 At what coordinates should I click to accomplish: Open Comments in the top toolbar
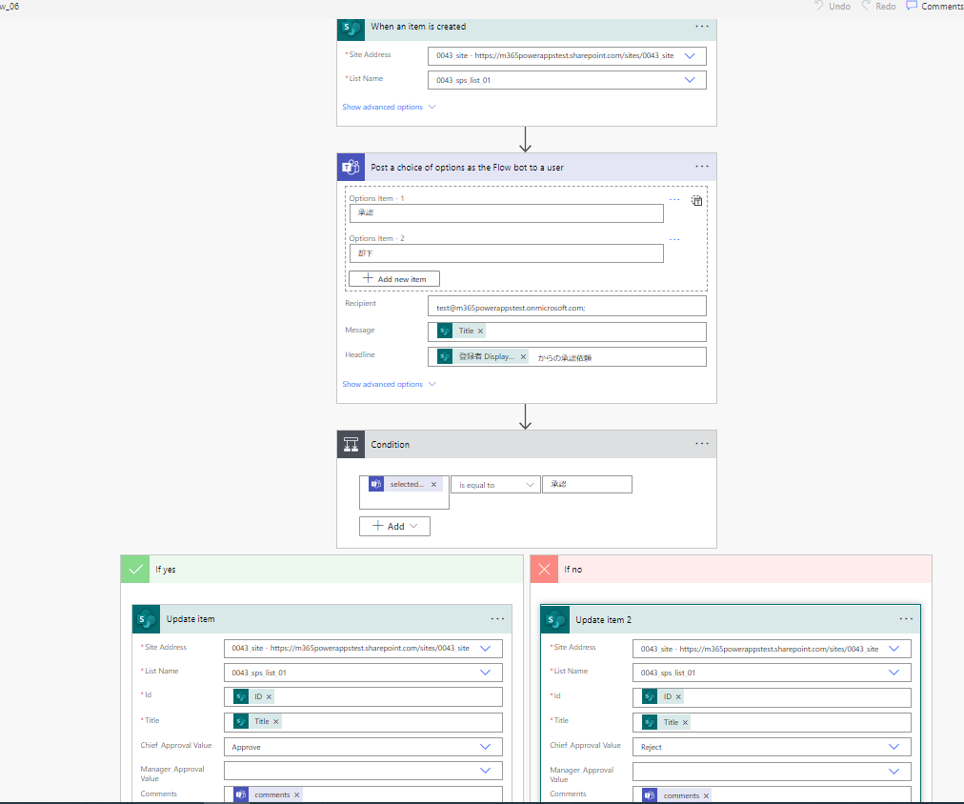pyautogui.click(x=934, y=7)
